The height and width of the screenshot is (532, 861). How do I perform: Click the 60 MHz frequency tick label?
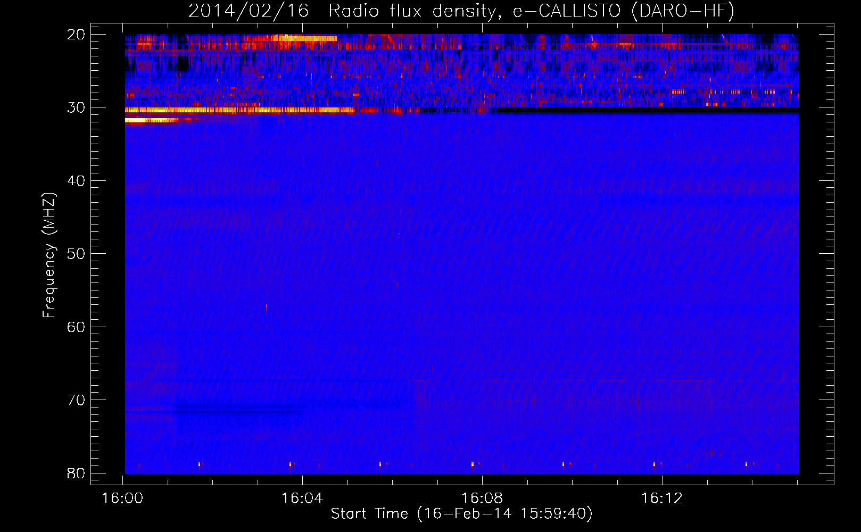[77, 327]
